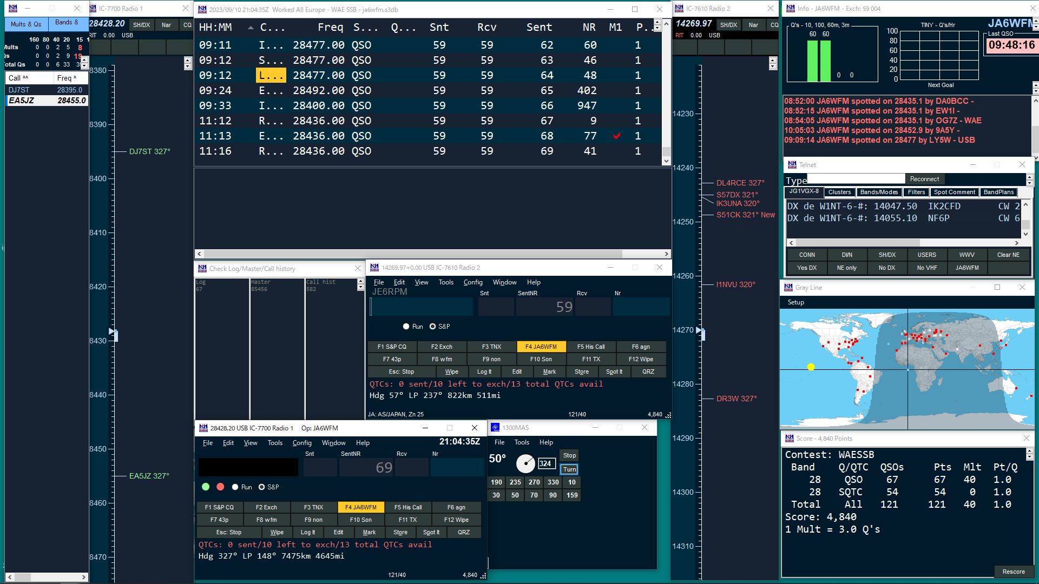Click the N1MM icon in the log window title bar
The width and height of the screenshot is (1039, 584).
tap(202, 9)
